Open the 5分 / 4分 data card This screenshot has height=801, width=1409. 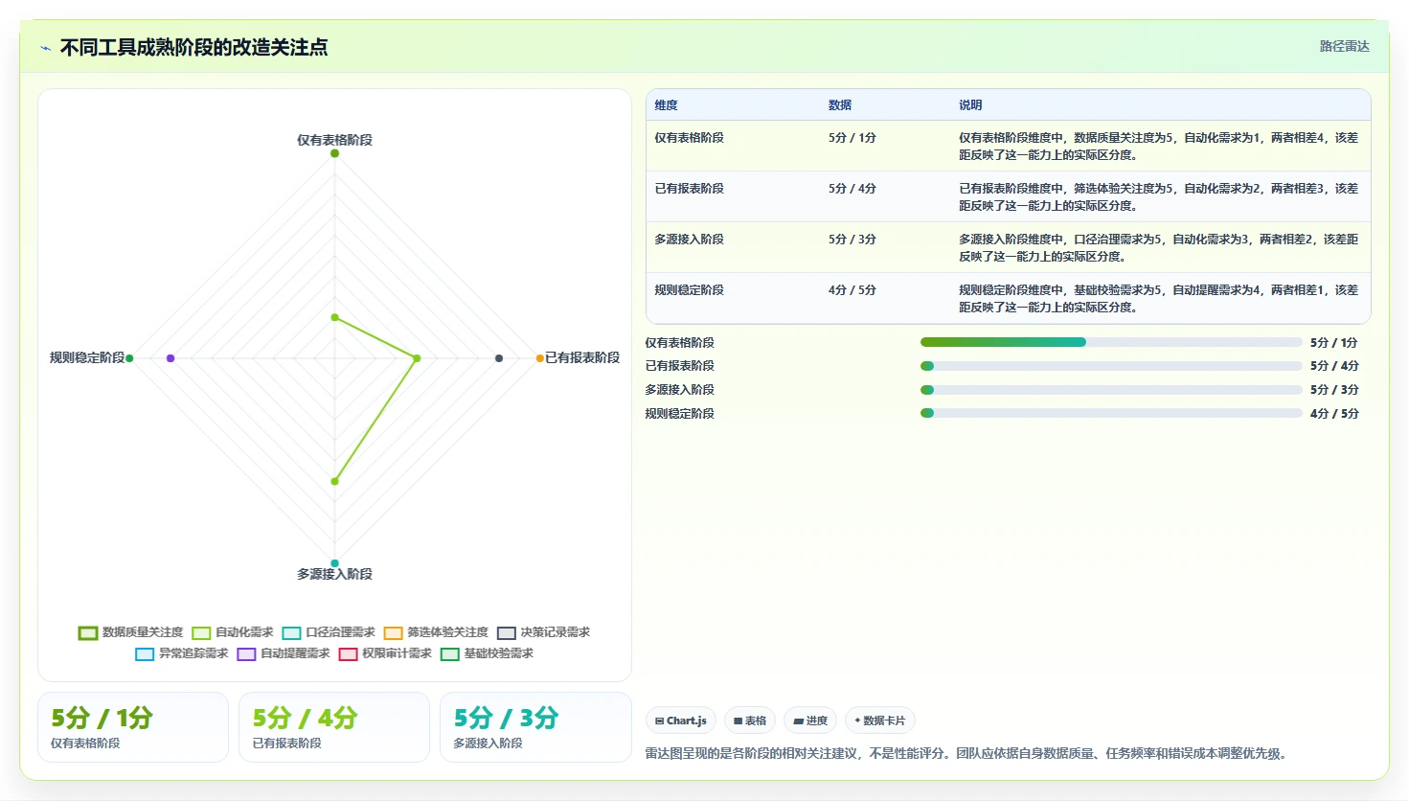[334, 727]
